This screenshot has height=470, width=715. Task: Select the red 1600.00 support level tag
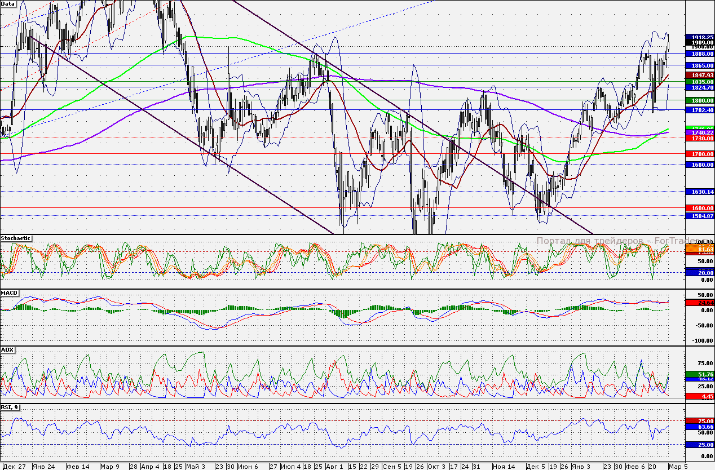point(699,208)
